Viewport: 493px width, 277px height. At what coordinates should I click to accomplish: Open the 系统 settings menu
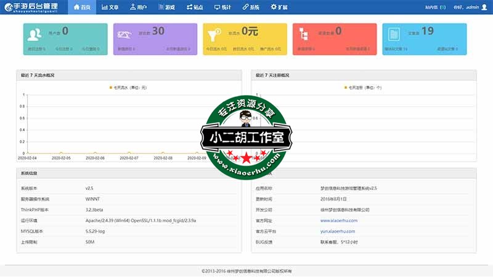click(251, 7)
